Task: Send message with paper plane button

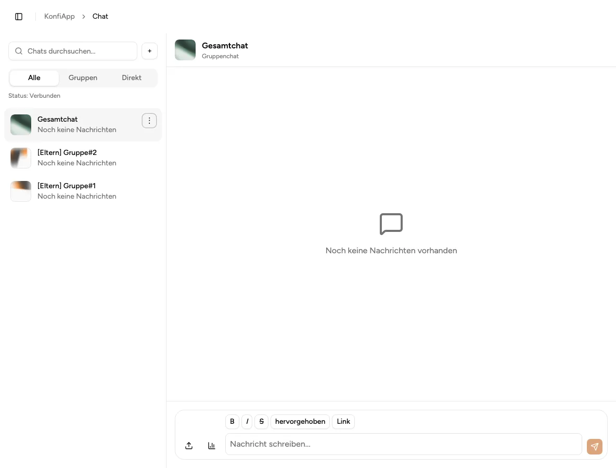Action: pyautogui.click(x=594, y=446)
